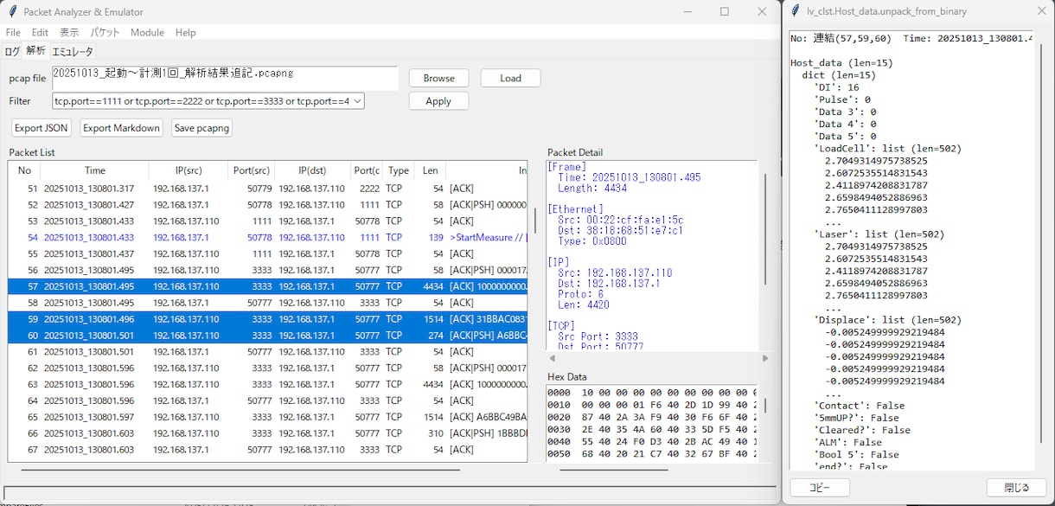Click the Export JSON button

[42, 128]
